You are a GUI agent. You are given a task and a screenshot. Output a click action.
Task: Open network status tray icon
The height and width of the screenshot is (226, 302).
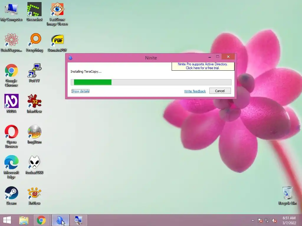(x=267, y=220)
